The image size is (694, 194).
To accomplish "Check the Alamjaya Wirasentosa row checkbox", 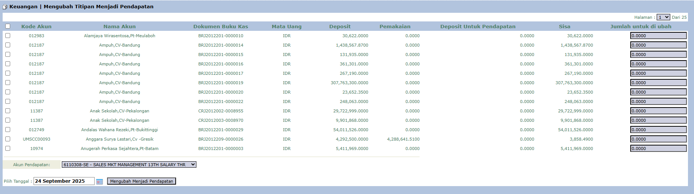I will point(8,36).
